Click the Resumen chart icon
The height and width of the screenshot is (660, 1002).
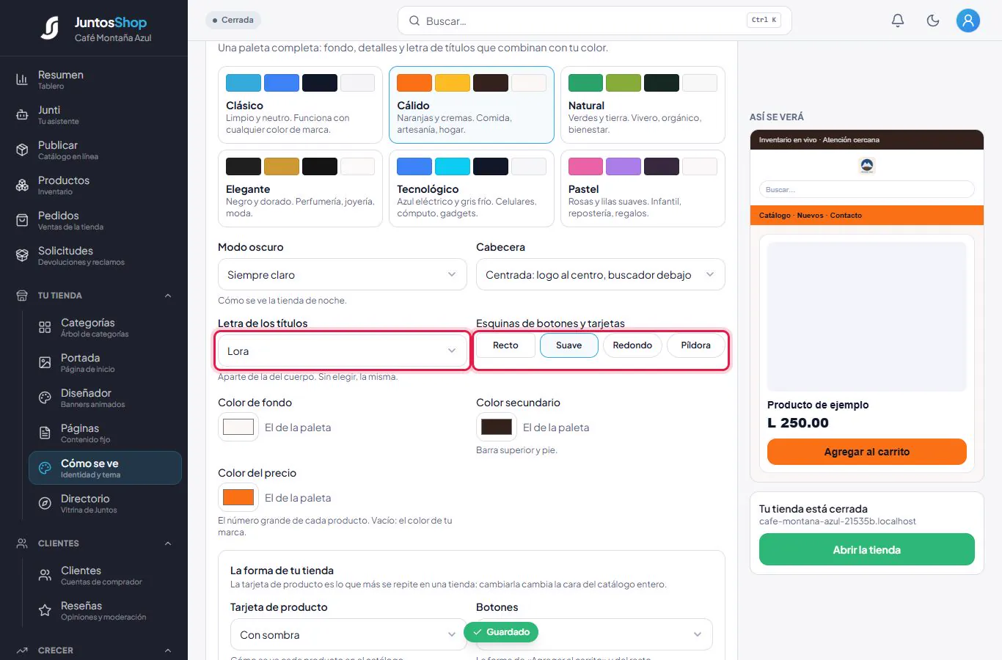click(22, 79)
